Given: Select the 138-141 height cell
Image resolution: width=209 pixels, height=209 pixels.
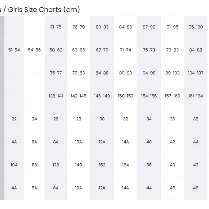Looking at the screenshot, I should tap(56, 97).
